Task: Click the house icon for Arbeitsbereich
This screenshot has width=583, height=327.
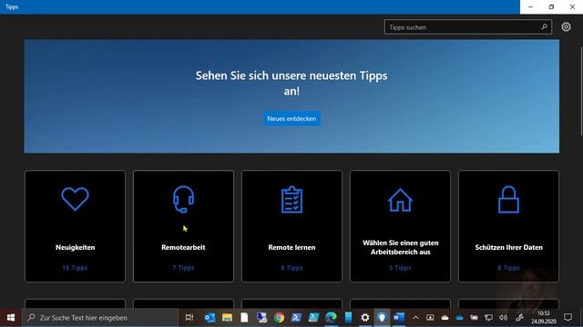Action: click(400, 200)
